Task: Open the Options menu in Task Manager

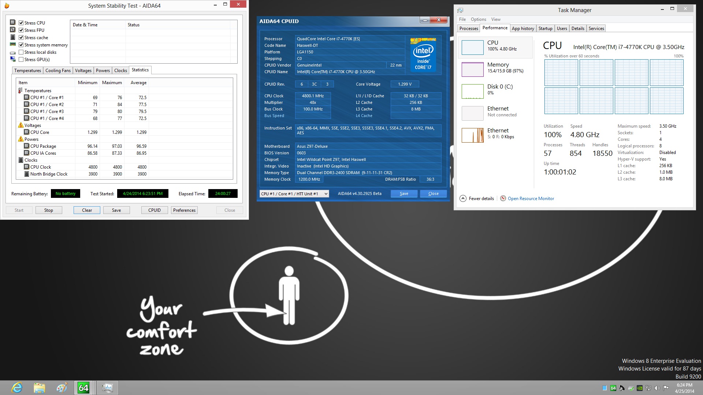Action: coord(478,19)
